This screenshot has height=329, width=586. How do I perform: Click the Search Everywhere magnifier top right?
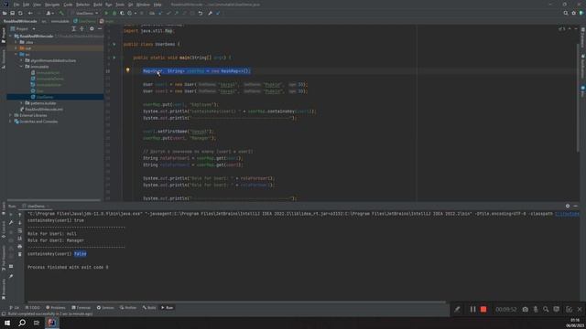point(566,13)
